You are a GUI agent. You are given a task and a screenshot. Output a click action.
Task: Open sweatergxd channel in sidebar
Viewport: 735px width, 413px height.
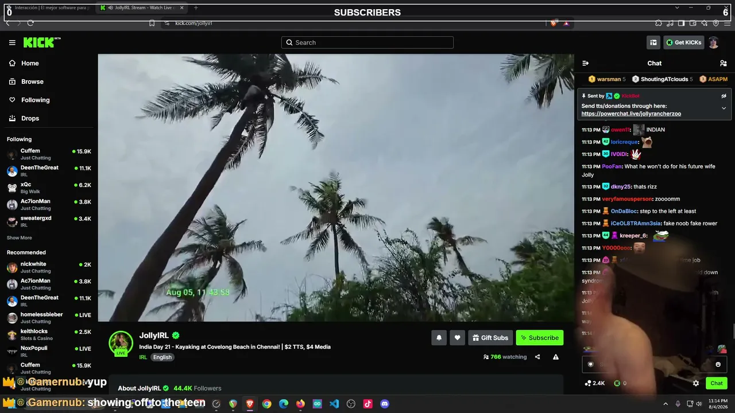click(x=49, y=221)
